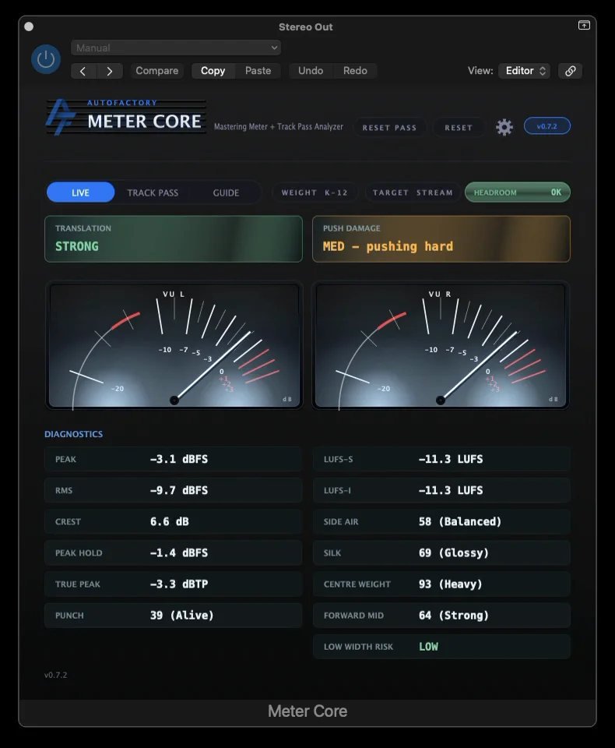Click the CREST value 6.6 dB
This screenshot has width=615, height=748.
pos(169,522)
